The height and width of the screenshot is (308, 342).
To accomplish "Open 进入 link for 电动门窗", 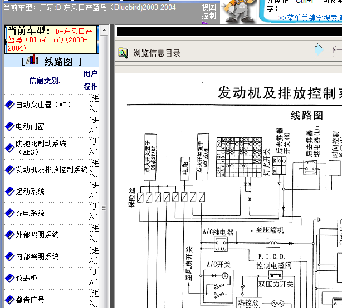I will 94,125.
